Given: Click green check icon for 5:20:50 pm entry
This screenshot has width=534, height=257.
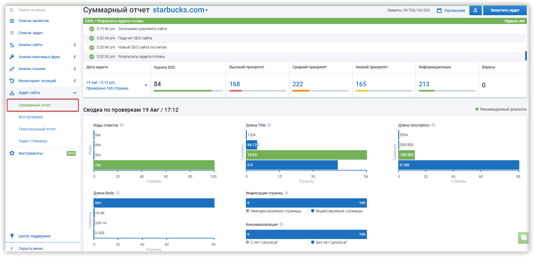Looking at the screenshot, I should [92, 57].
